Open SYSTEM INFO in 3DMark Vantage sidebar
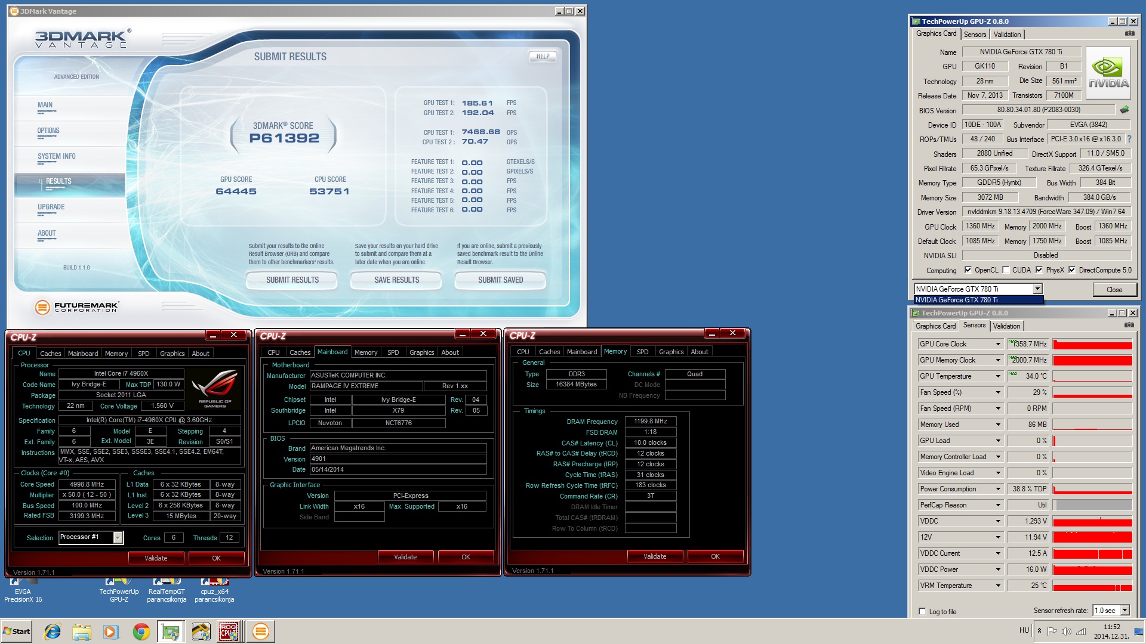 pos(57,156)
